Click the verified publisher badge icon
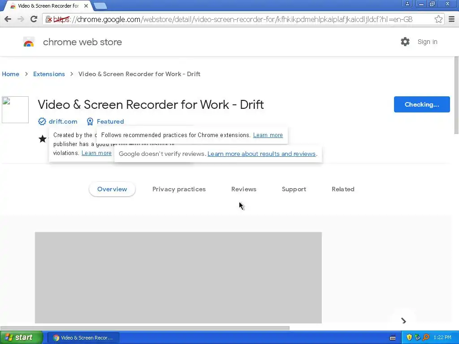 tap(42, 121)
